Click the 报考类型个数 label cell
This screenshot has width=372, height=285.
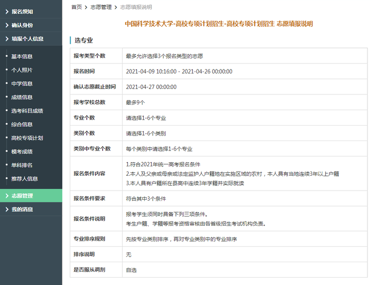[96, 56]
